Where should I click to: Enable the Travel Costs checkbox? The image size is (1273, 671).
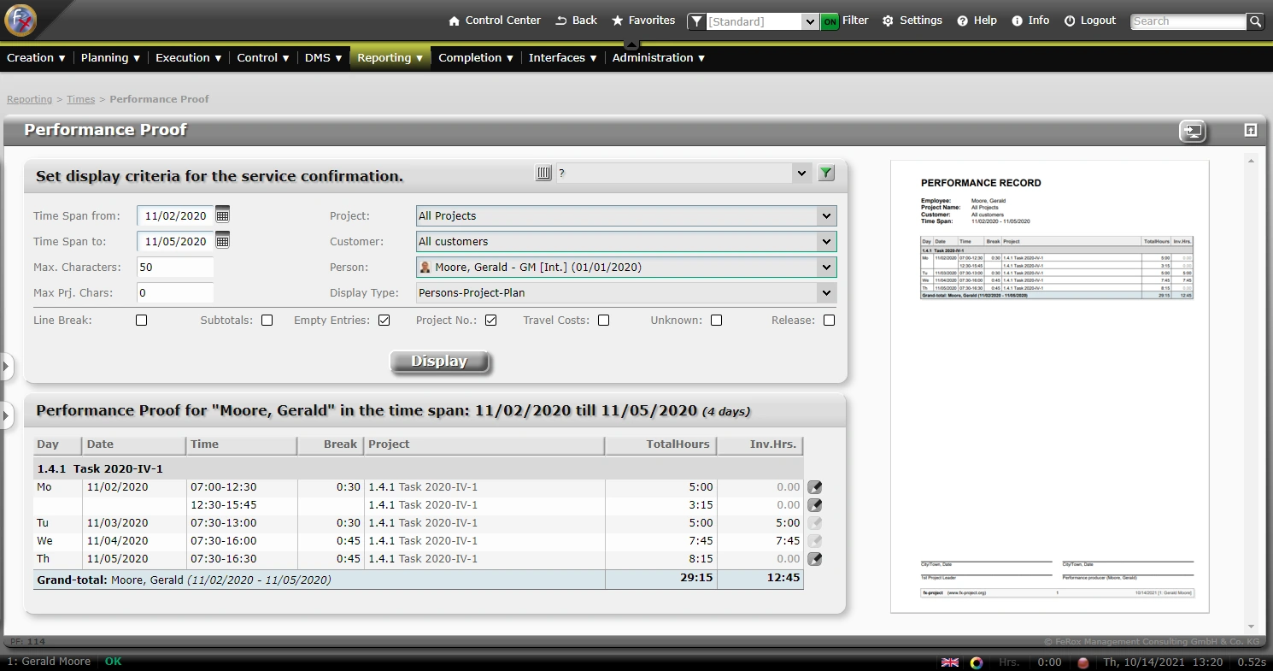[604, 321]
